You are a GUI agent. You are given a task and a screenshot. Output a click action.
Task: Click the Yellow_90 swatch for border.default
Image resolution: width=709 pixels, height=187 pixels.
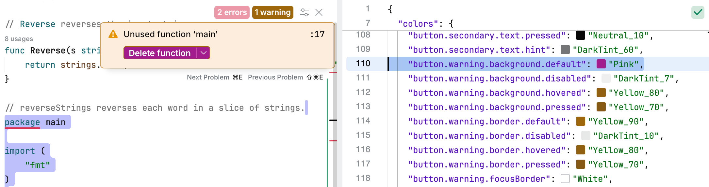pos(581,121)
